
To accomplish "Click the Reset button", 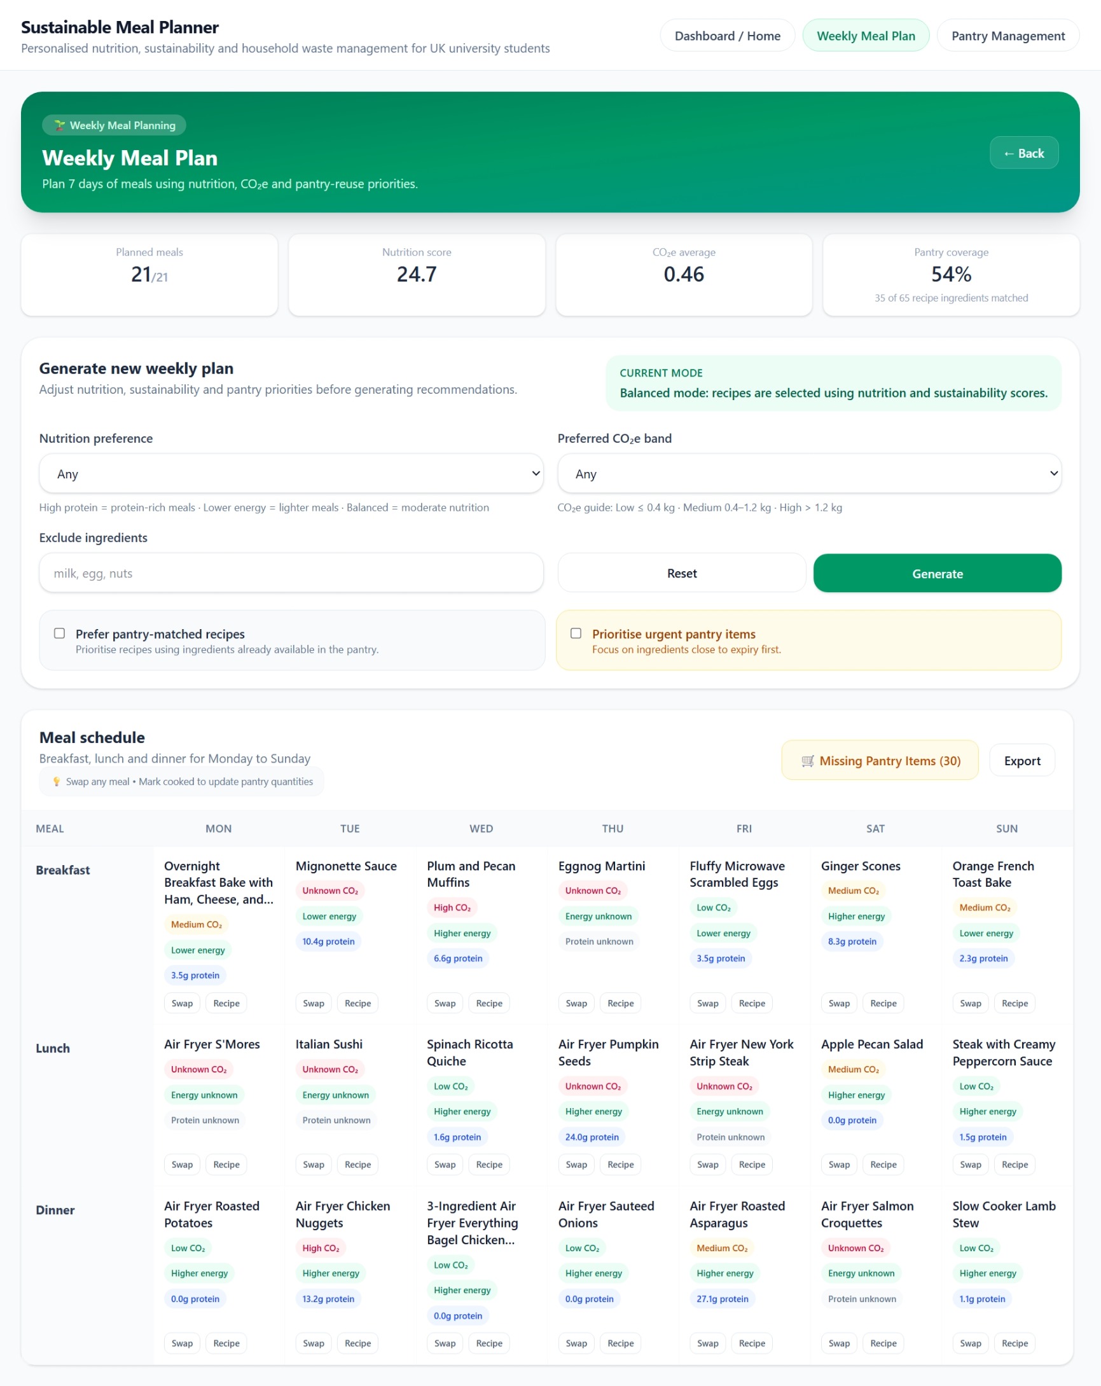I will click(x=681, y=573).
